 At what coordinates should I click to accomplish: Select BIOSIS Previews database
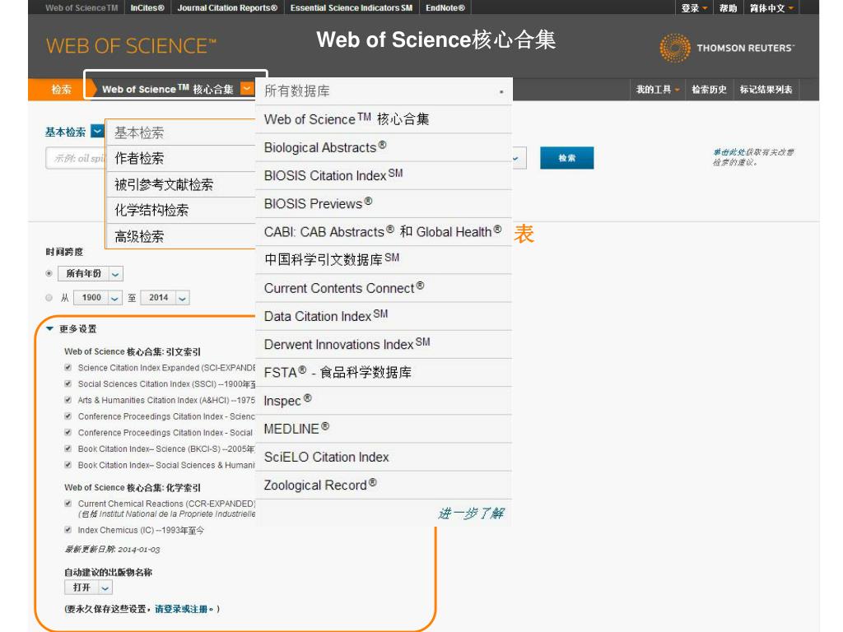tap(384, 204)
